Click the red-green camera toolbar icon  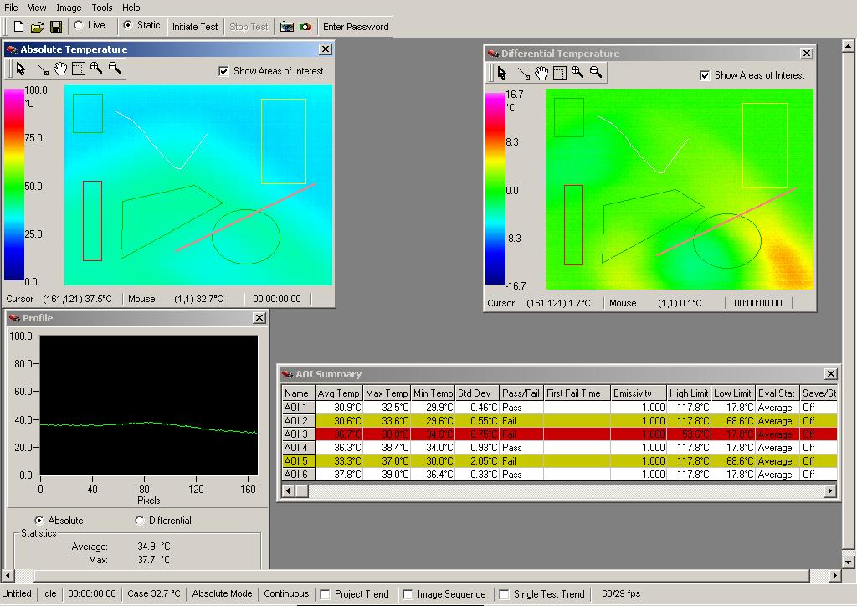(x=305, y=27)
